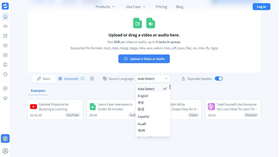This screenshot has height=157, width=279.
Task: Click the translate icon beside Source Language
Action: pyautogui.click(x=105, y=78)
